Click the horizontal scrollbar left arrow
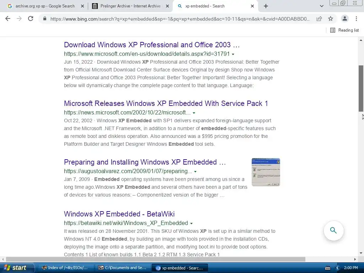364x273 pixels. (2, 259)
